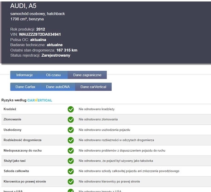The image size is (211, 192).
Task: Click green checkmark icon in Złomowanie row
Action: [x=71, y=119]
